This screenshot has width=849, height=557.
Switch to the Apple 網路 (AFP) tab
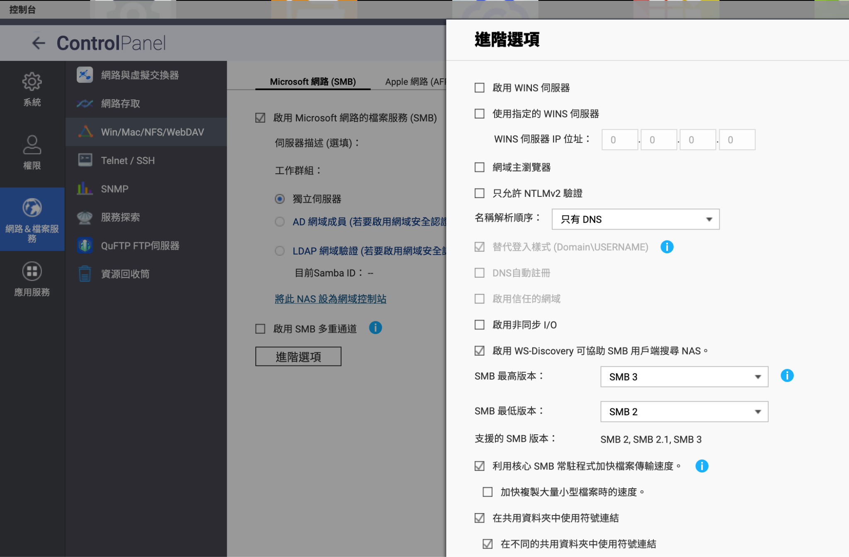pyautogui.click(x=415, y=82)
